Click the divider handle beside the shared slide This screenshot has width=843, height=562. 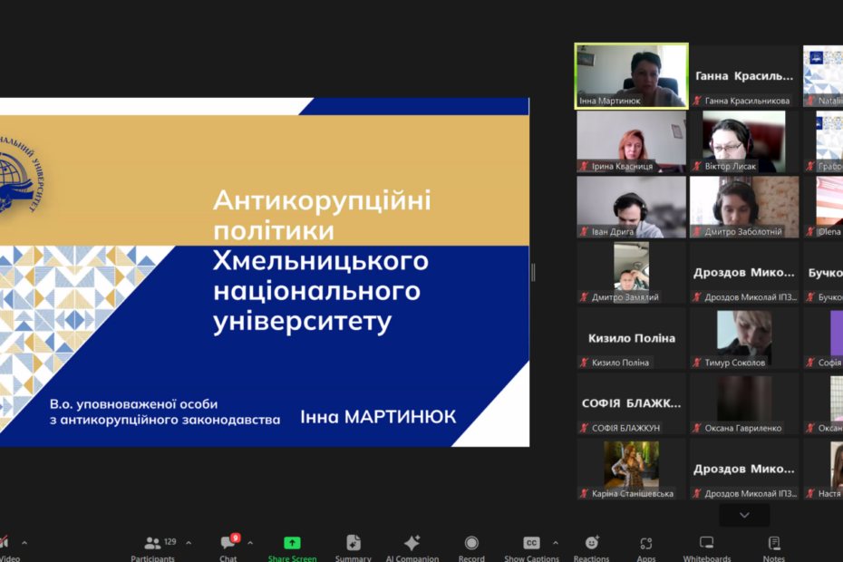[x=533, y=272]
